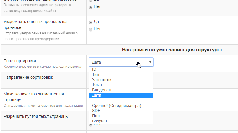Choose 'Текст' in the sort field list

(x=121, y=85)
